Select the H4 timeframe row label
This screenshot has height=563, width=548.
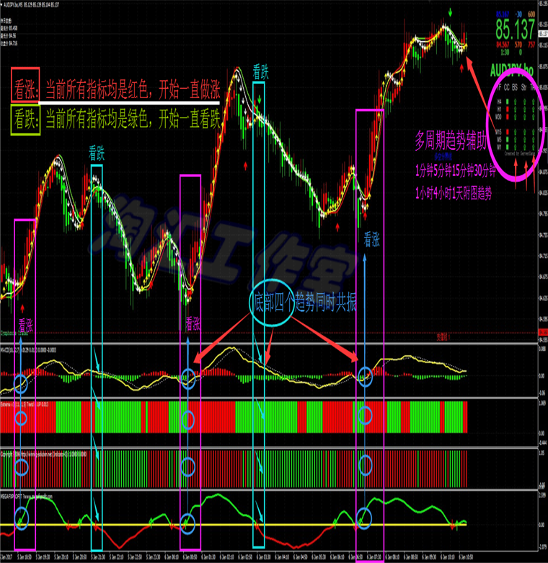pyautogui.click(x=500, y=102)
